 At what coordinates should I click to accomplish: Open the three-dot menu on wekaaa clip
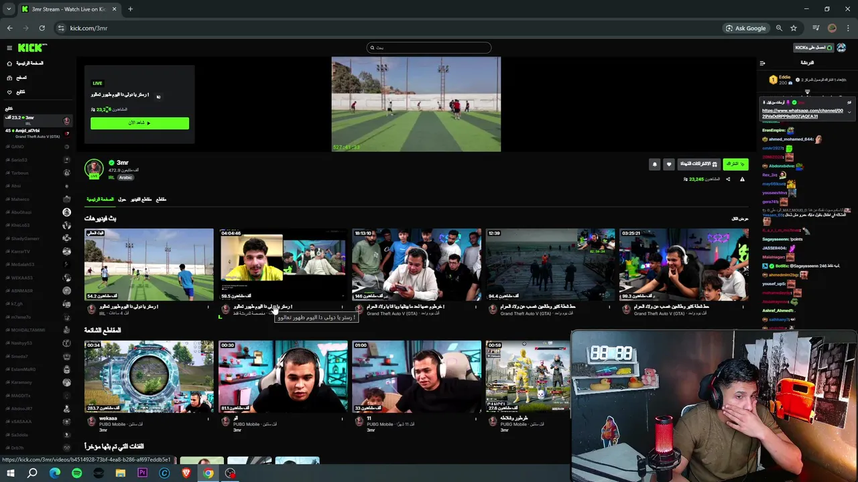pyautogui.click(x=208, y=420)
